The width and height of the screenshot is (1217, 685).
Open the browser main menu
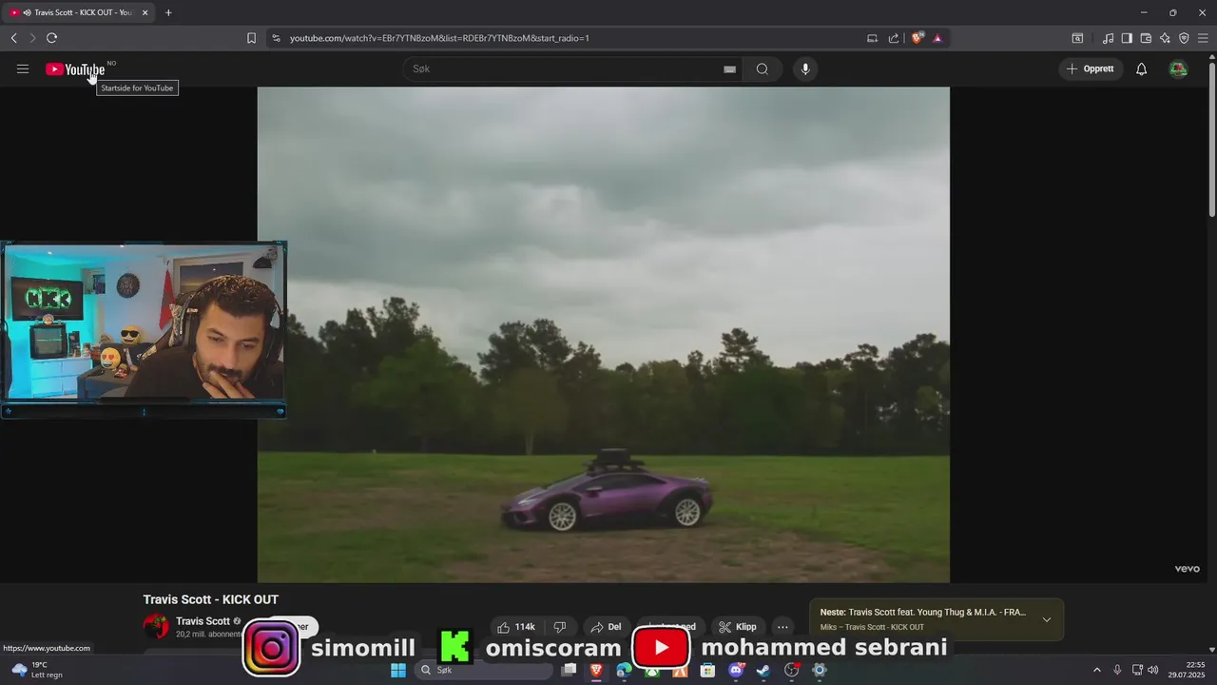(x=1203, y=38)
